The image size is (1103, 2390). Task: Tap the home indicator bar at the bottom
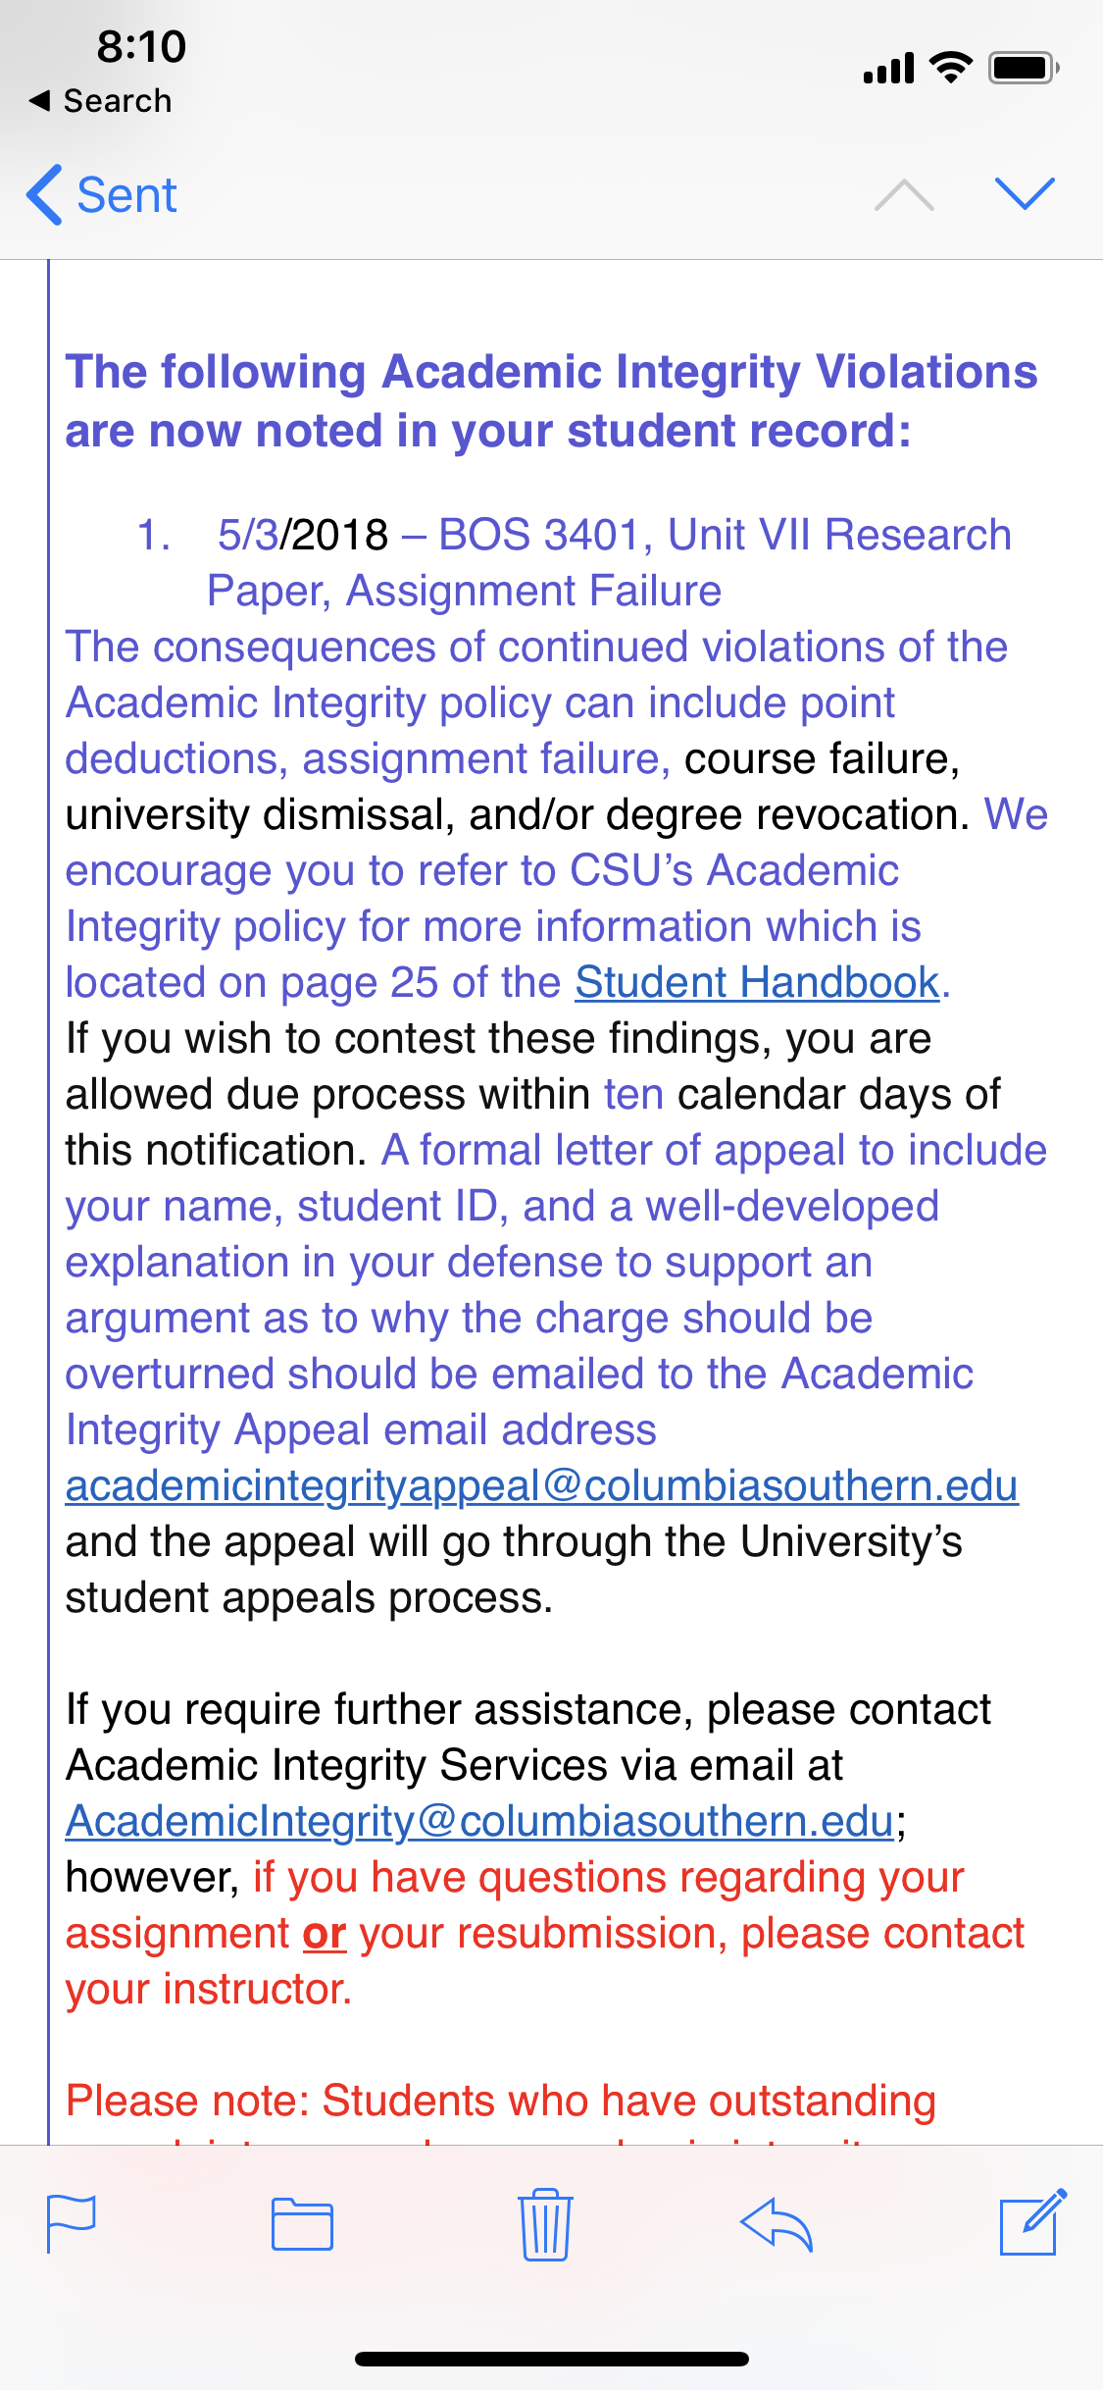click(552, 2359)
